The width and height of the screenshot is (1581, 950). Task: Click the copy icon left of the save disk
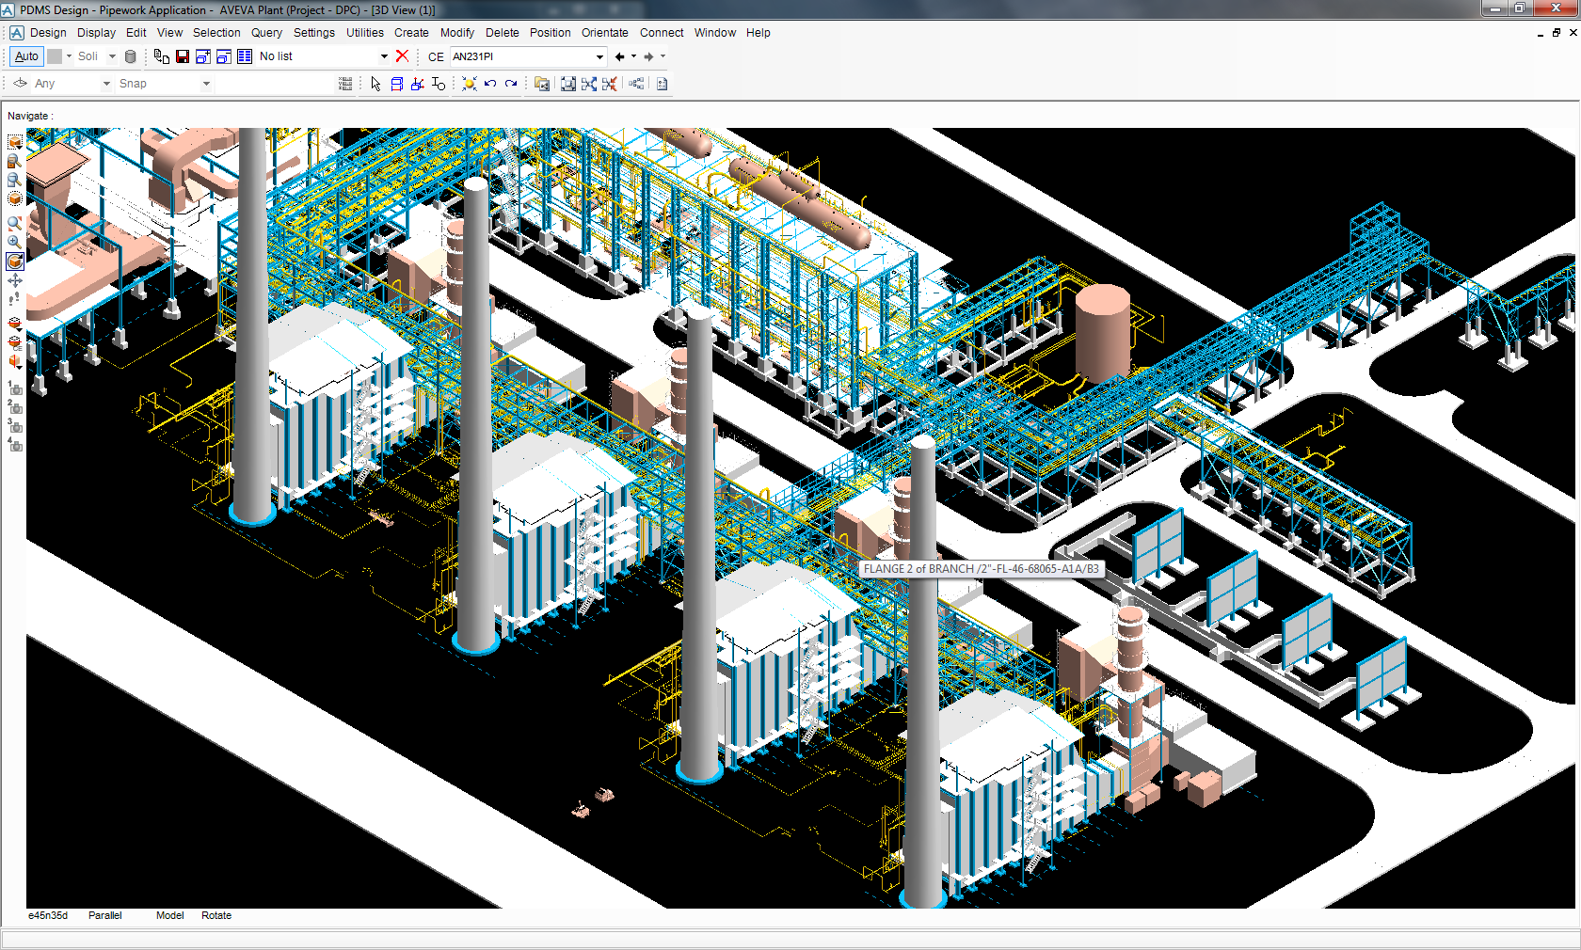tap(162, 56)
